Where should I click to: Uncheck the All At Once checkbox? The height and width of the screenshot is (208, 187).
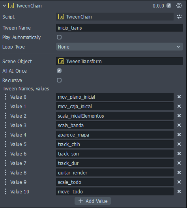click(59, 71)
